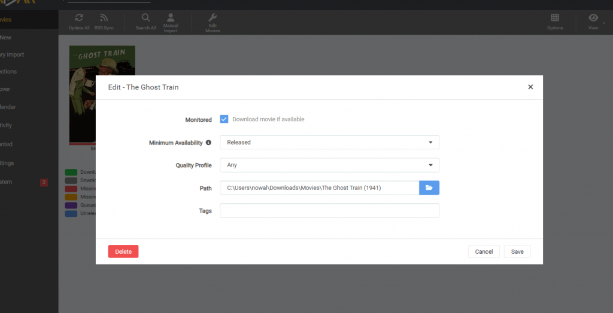The width and height of the screenshot is (613, 313).
Task: Open Manual Import person icon
Action: click(x=171, y=17)
